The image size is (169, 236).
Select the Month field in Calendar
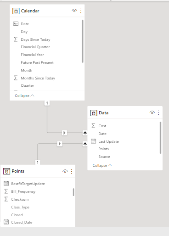[27, 70]
